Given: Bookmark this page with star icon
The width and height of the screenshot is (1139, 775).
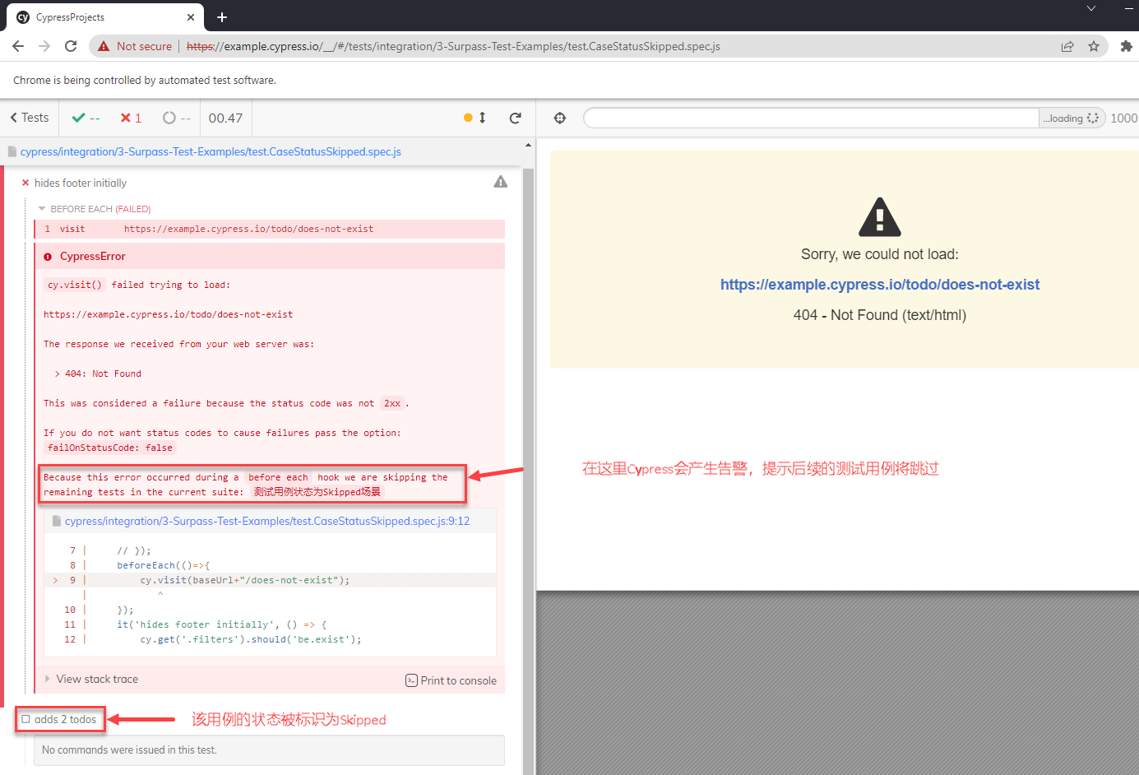Looking at the screenshot, I should point(1094,46).
